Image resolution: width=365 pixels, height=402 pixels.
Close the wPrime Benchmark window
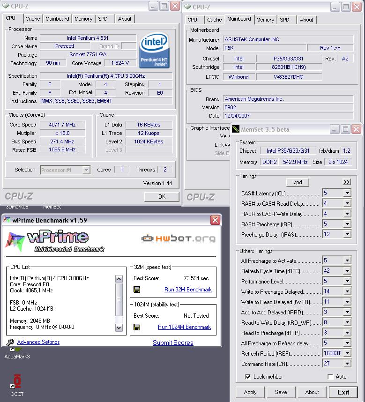click(x=215, y=220)
